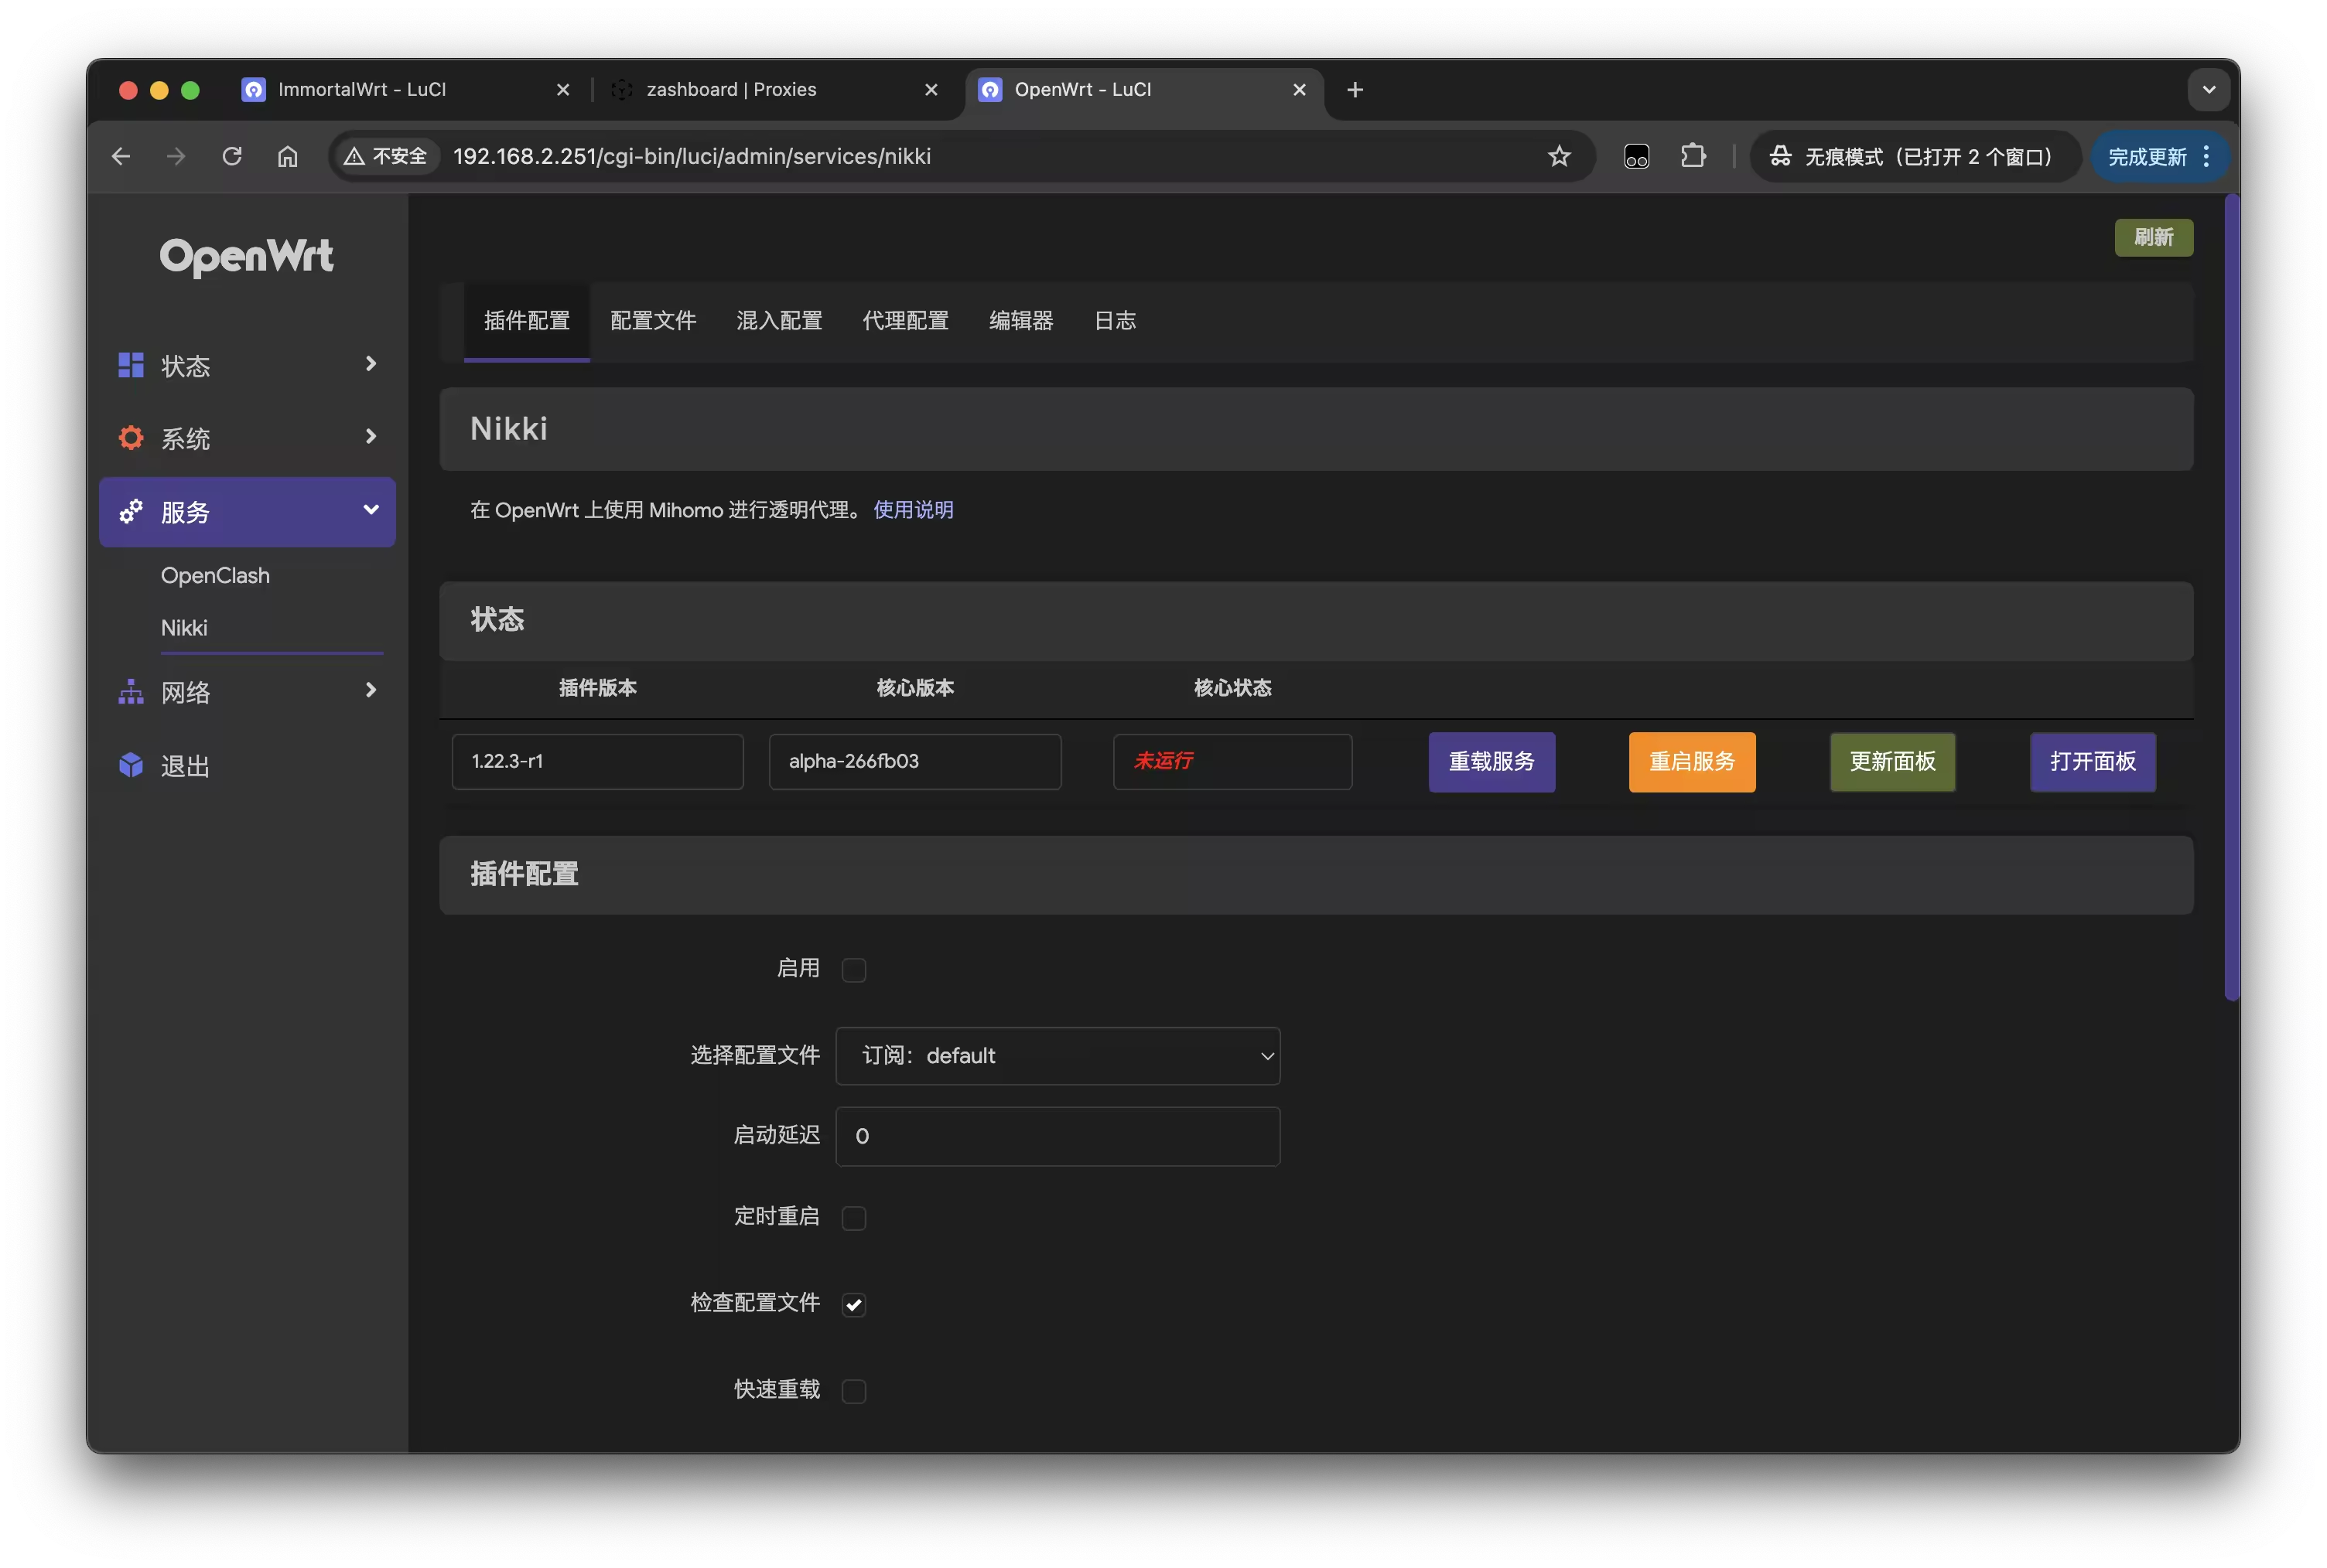Open the 使用说明 link
The width and height of the screenshot is (2327, 1568).
pyautogui.click(x=912, y=510)
